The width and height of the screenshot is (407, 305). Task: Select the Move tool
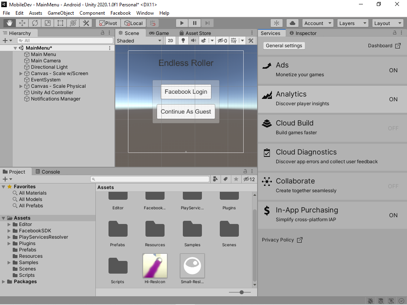click(22, 23)
